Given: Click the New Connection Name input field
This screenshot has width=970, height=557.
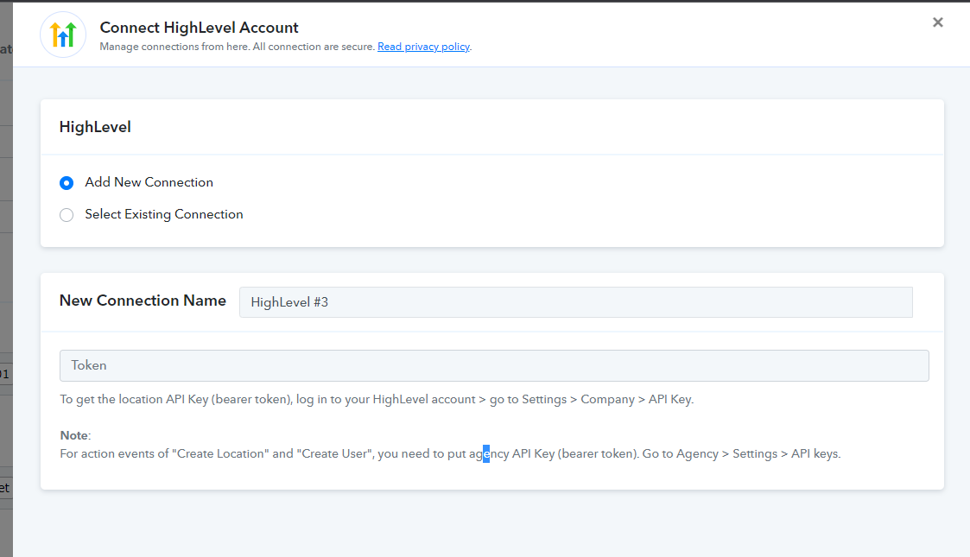Looking at the screenshot, I should click(x=576, y=302).
